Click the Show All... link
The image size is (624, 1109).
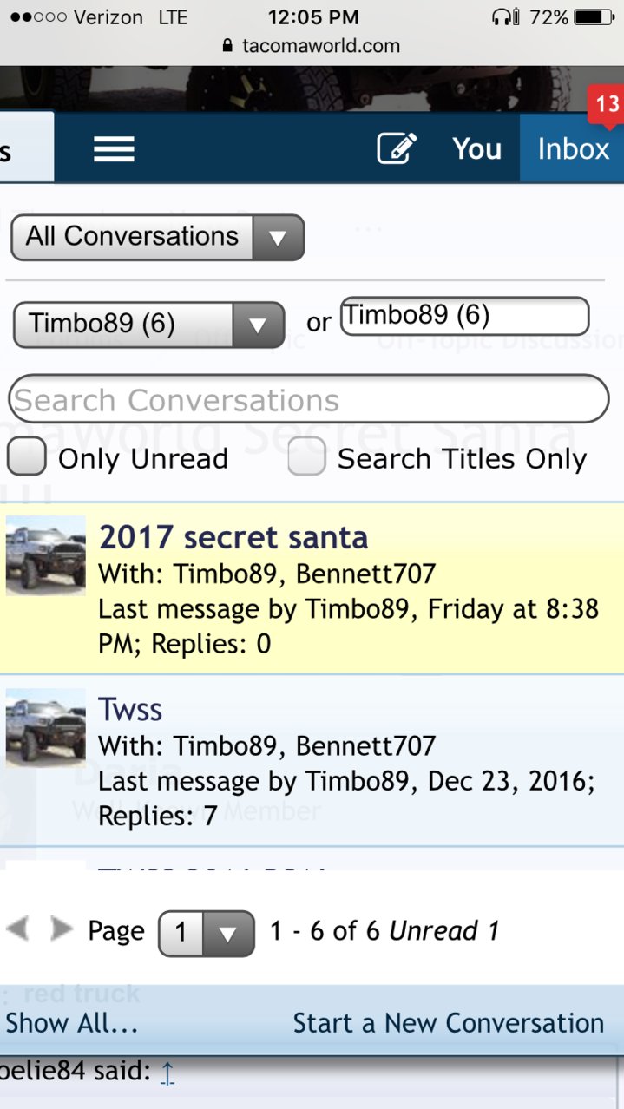72,1023
